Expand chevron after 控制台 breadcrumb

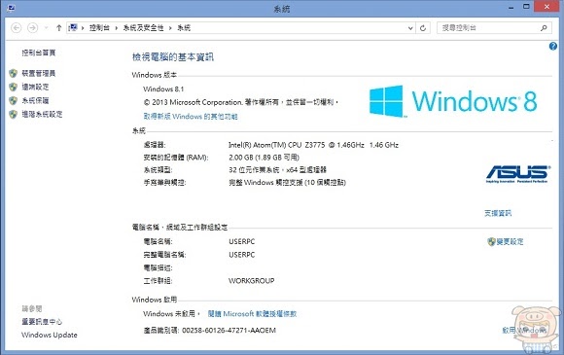[116, 27]
